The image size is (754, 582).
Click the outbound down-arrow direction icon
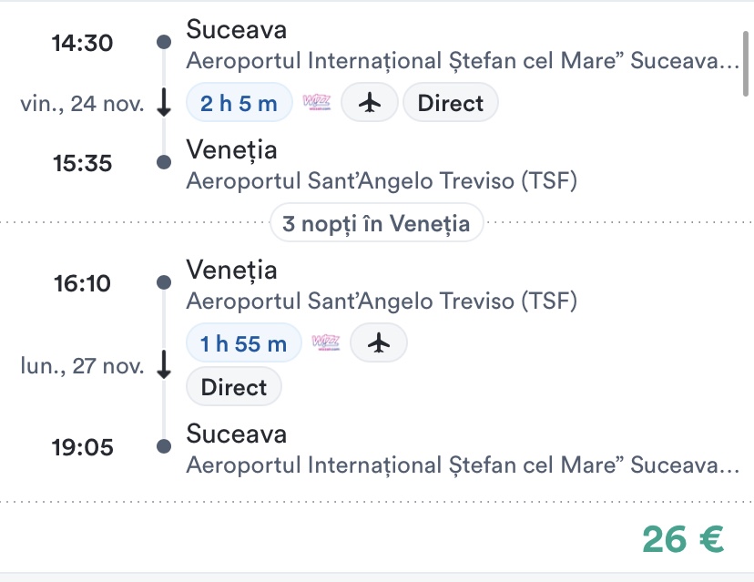164,103
